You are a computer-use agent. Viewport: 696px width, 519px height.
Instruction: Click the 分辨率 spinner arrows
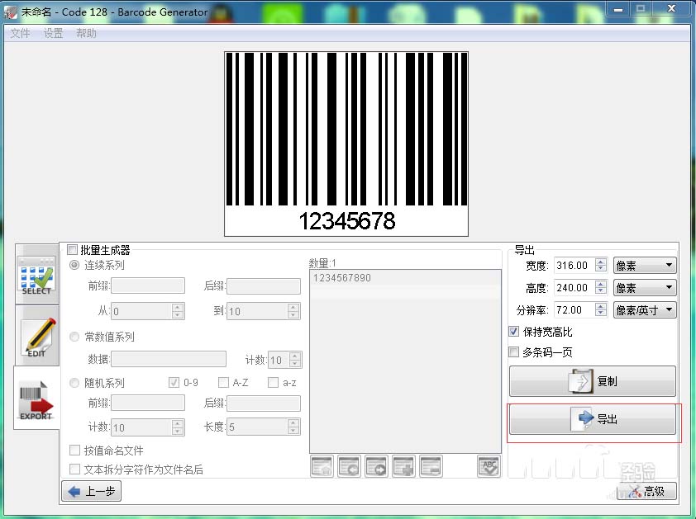click(x=601, y=309)
